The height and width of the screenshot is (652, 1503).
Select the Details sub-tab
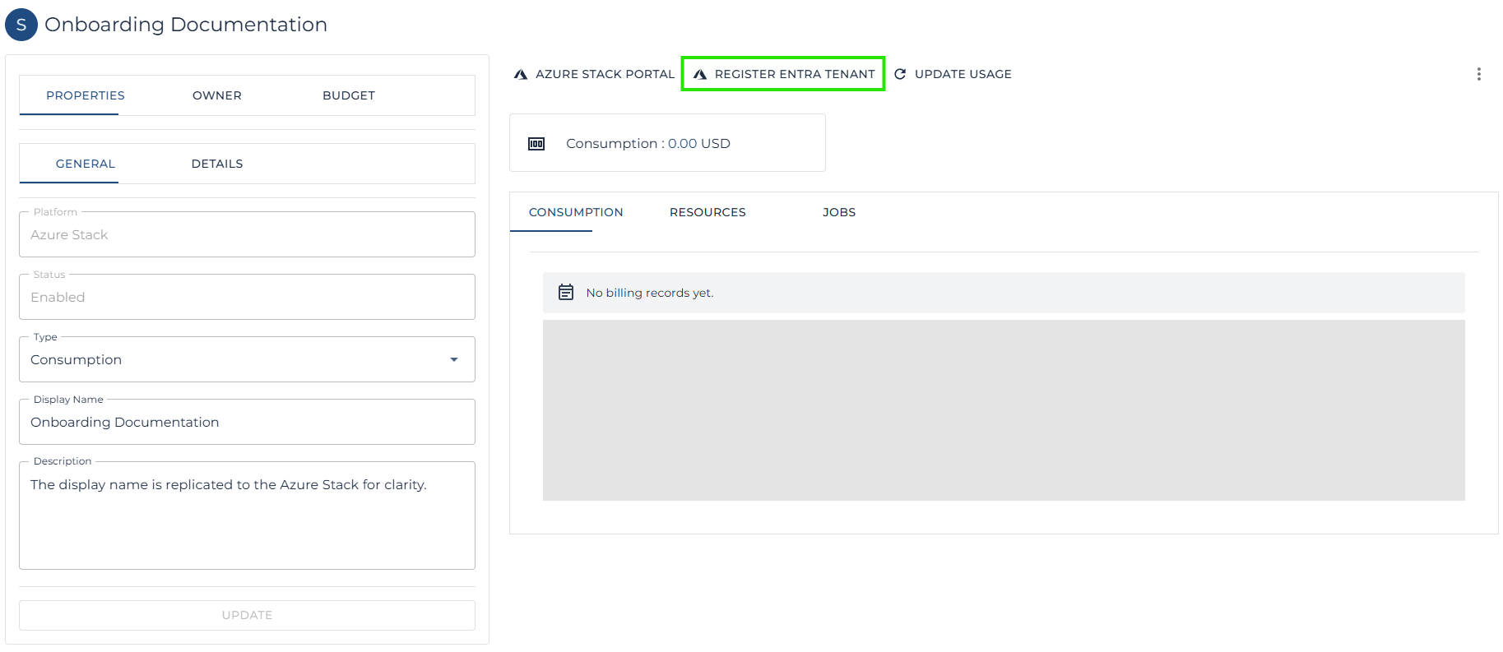coord(217,164)
